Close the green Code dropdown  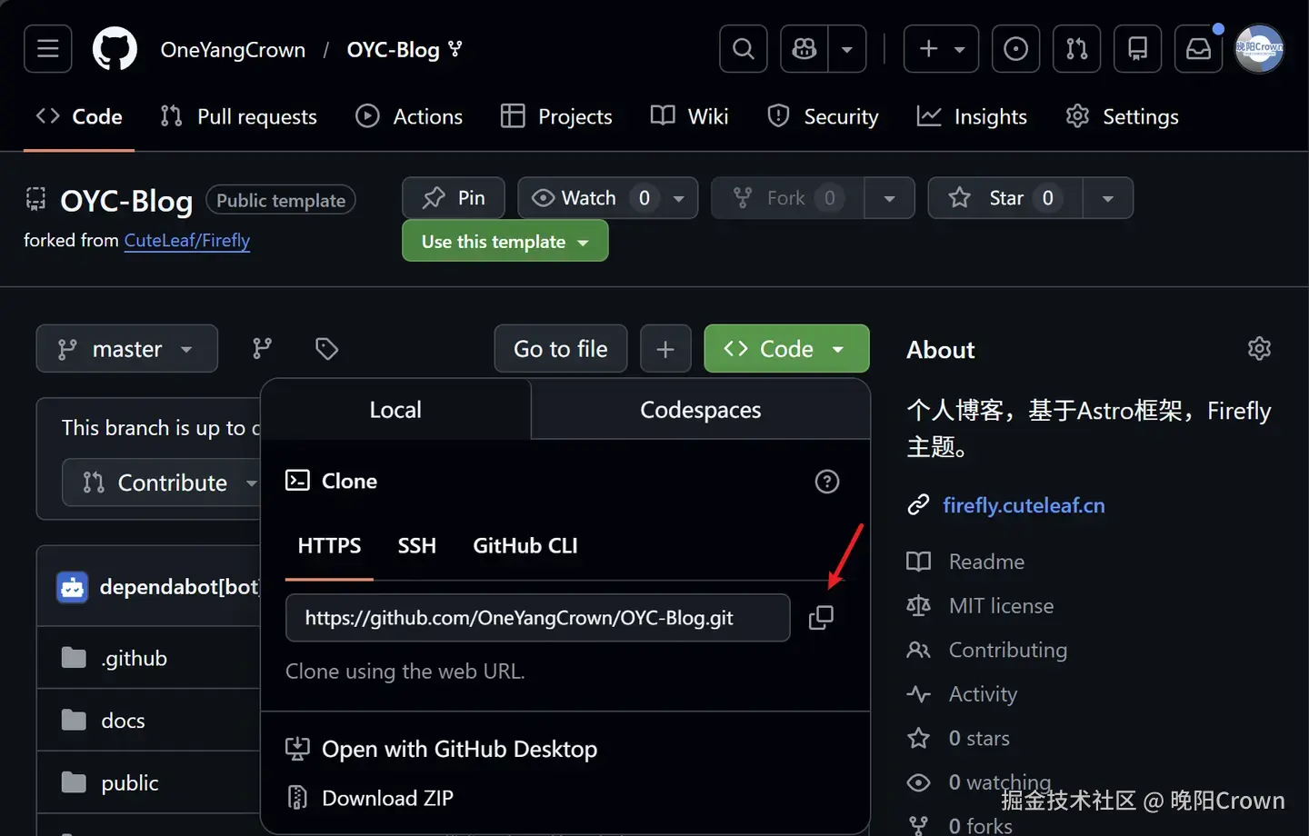tap(786, 349)
